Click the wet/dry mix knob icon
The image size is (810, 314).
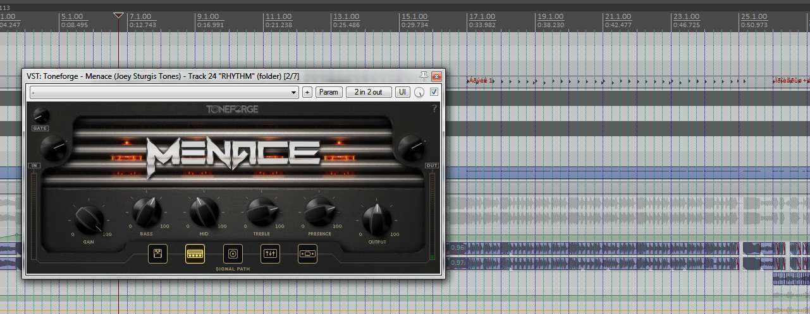(419, 93)
